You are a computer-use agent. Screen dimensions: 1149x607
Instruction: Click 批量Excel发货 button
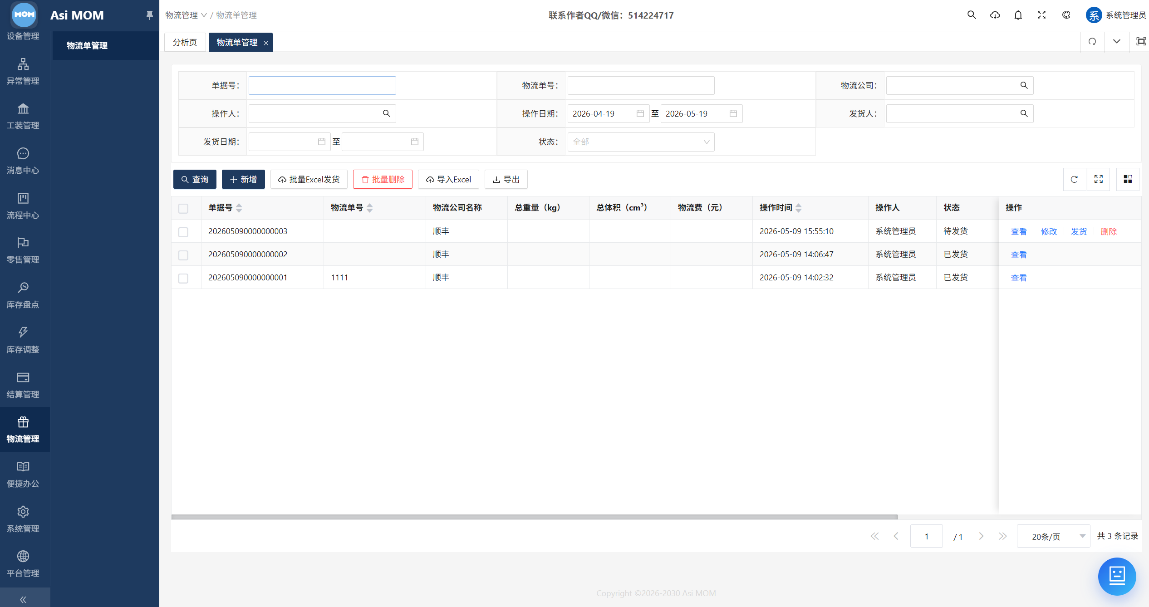309,179
